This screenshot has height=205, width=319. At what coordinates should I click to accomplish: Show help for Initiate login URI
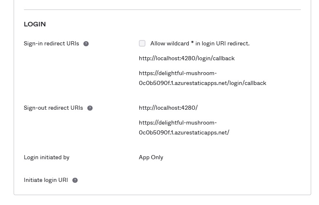pos(75,180)
